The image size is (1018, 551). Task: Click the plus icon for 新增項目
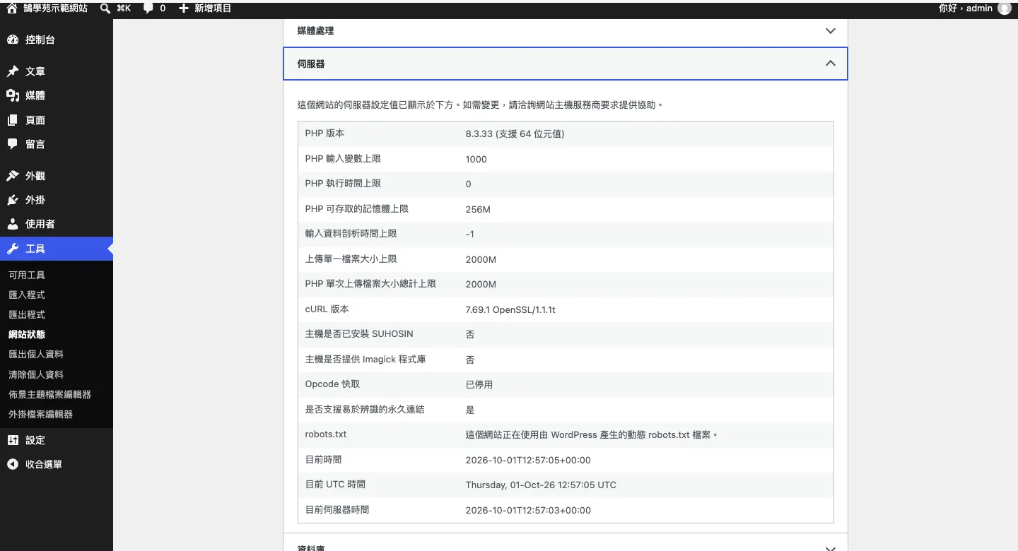pos(184,8)
